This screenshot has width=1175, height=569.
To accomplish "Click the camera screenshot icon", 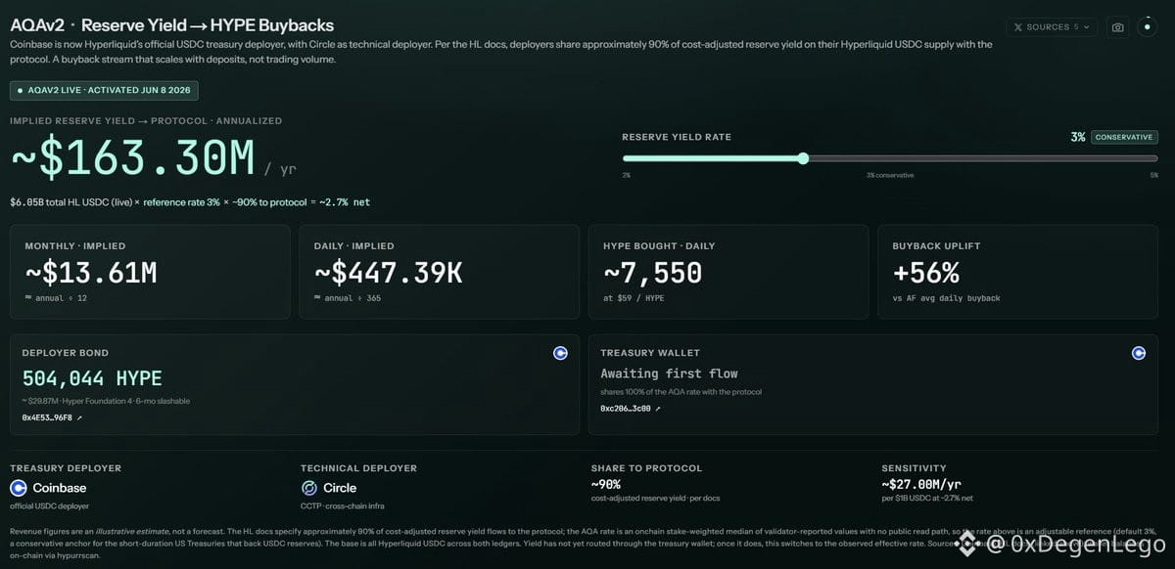I will [1117, 27].
